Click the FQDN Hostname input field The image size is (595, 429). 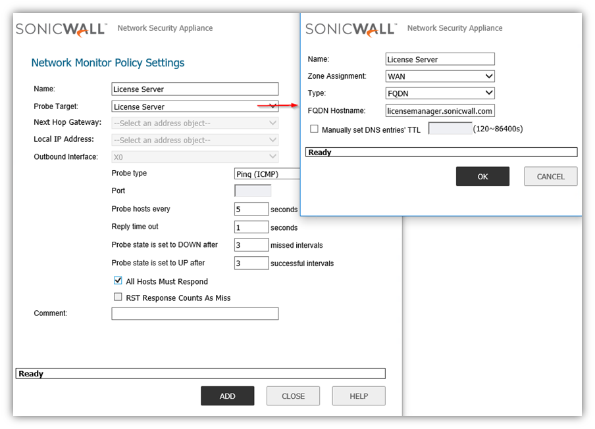tap(440, 110)
